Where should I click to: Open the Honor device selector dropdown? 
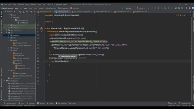click(x=141, y=8)
